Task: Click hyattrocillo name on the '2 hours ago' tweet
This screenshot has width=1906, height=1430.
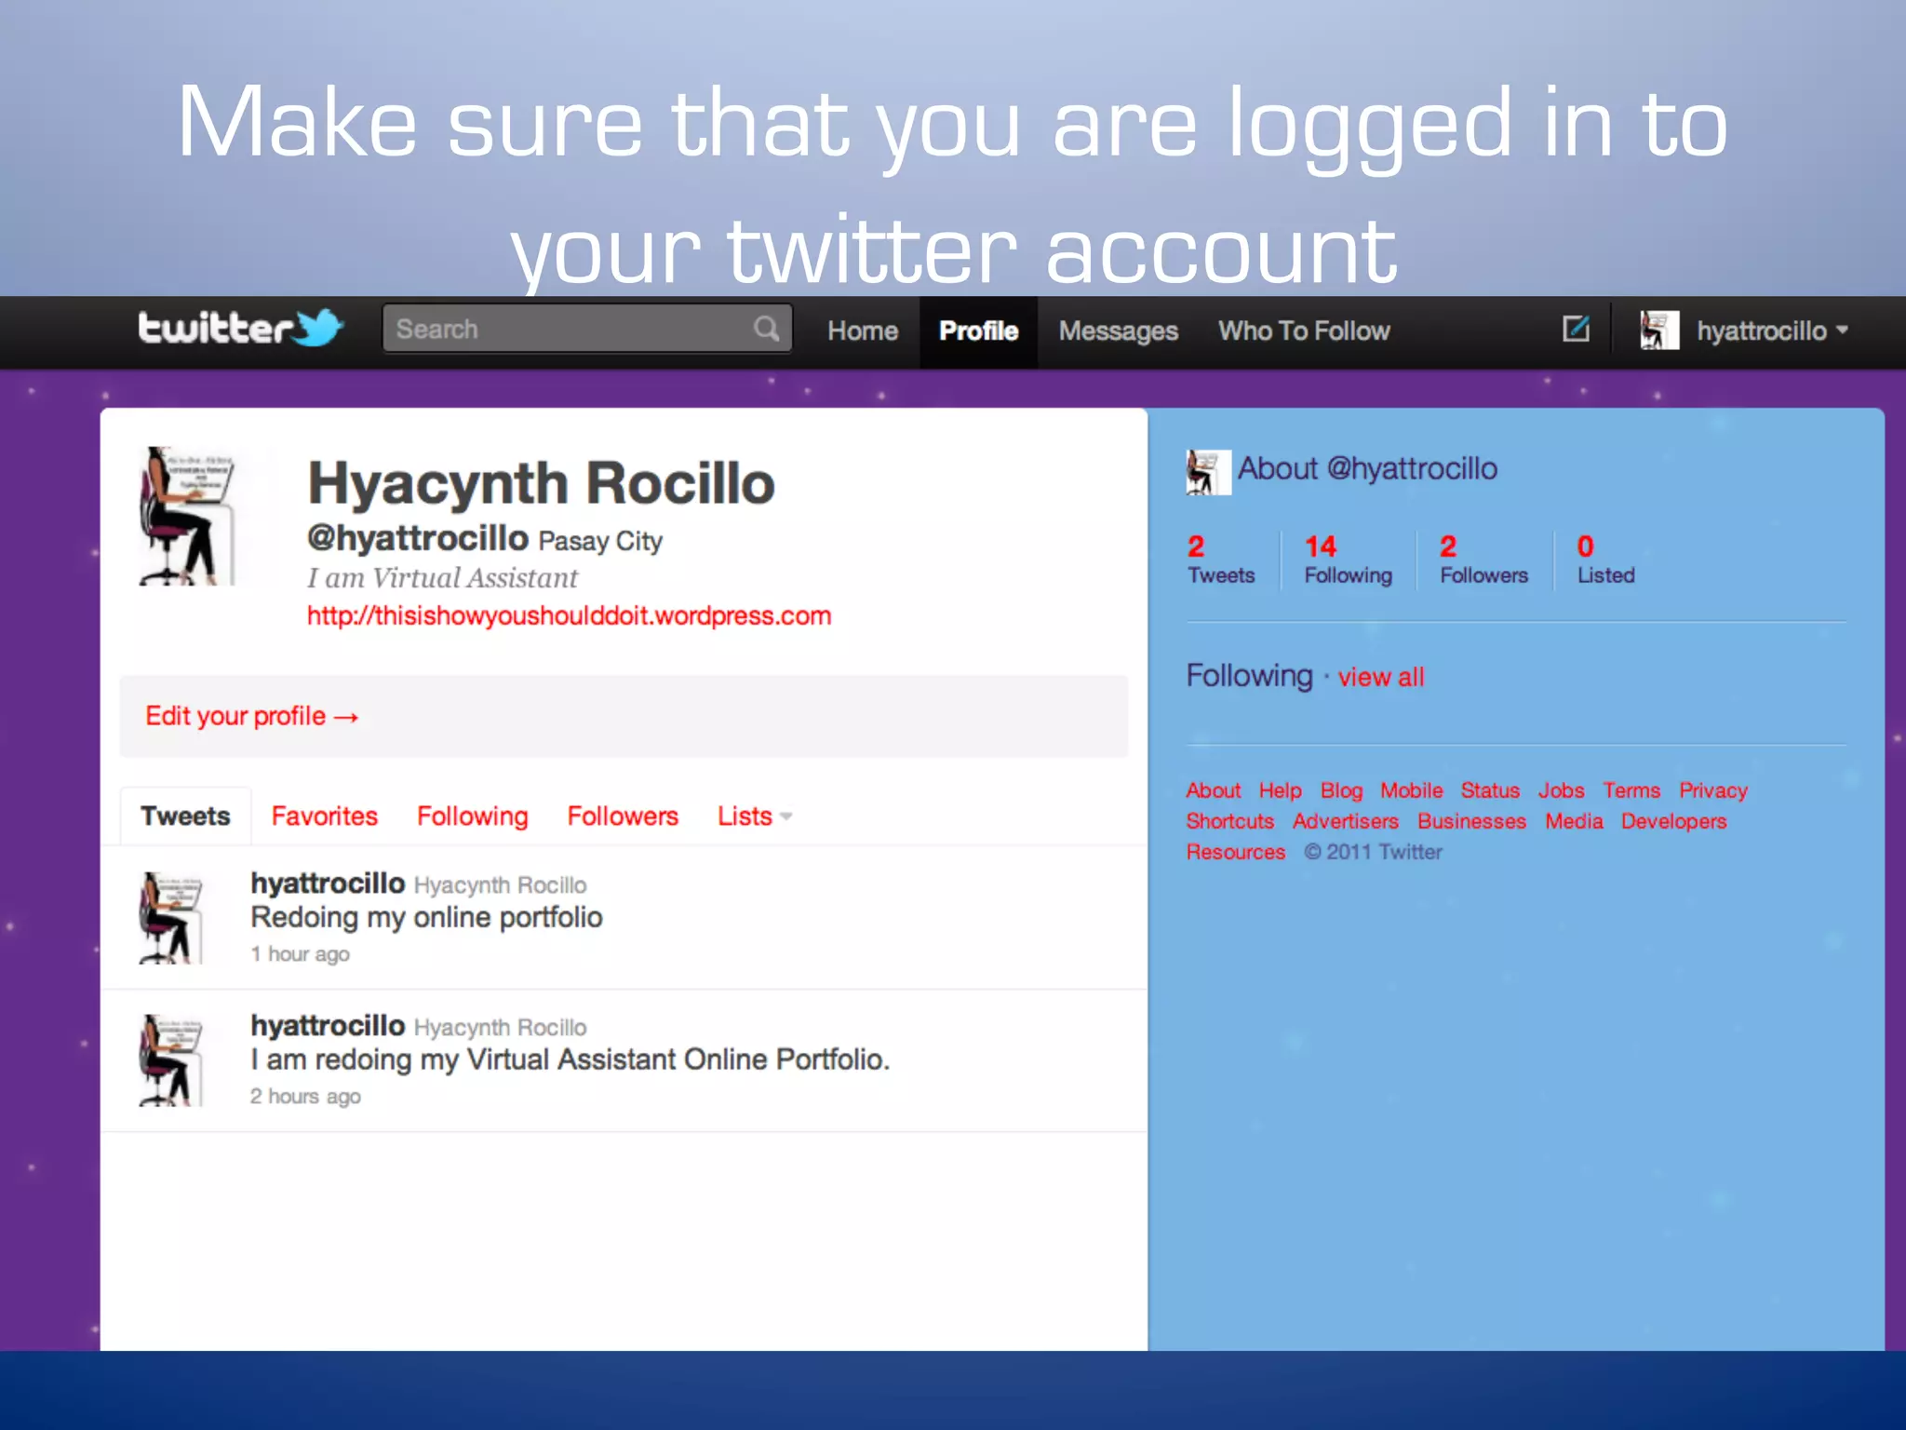Action: (x=328, y=1025)
